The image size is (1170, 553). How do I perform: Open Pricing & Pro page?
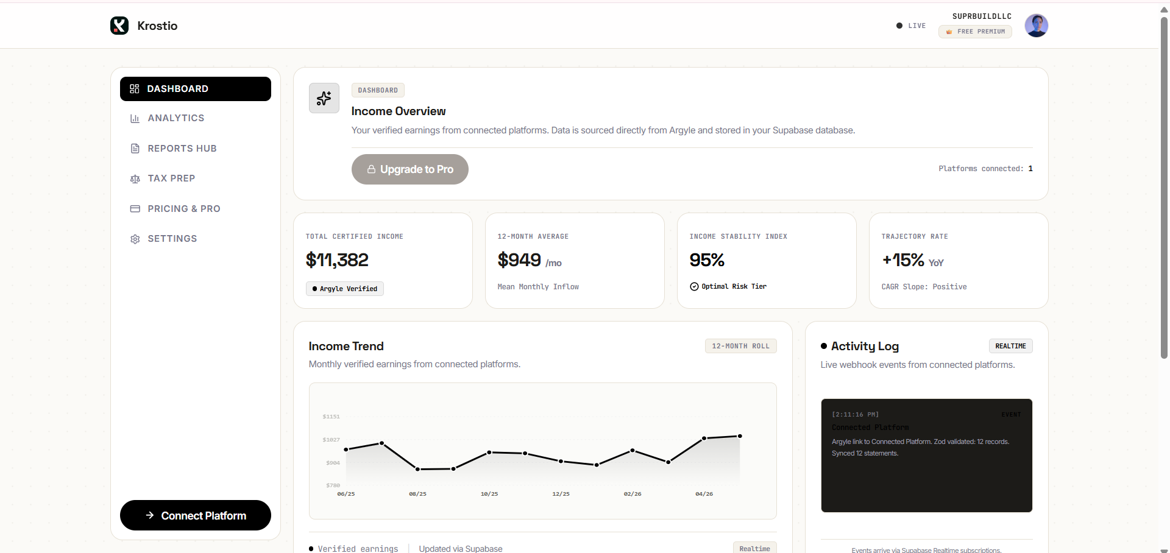(x=196, y=209)
